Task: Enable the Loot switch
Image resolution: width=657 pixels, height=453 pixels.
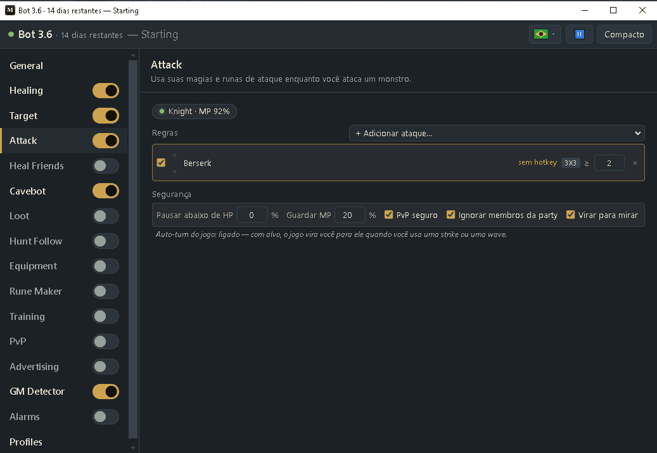Action: point(106,216)
